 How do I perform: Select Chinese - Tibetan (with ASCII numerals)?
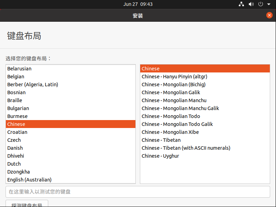(x=186, y=148)
